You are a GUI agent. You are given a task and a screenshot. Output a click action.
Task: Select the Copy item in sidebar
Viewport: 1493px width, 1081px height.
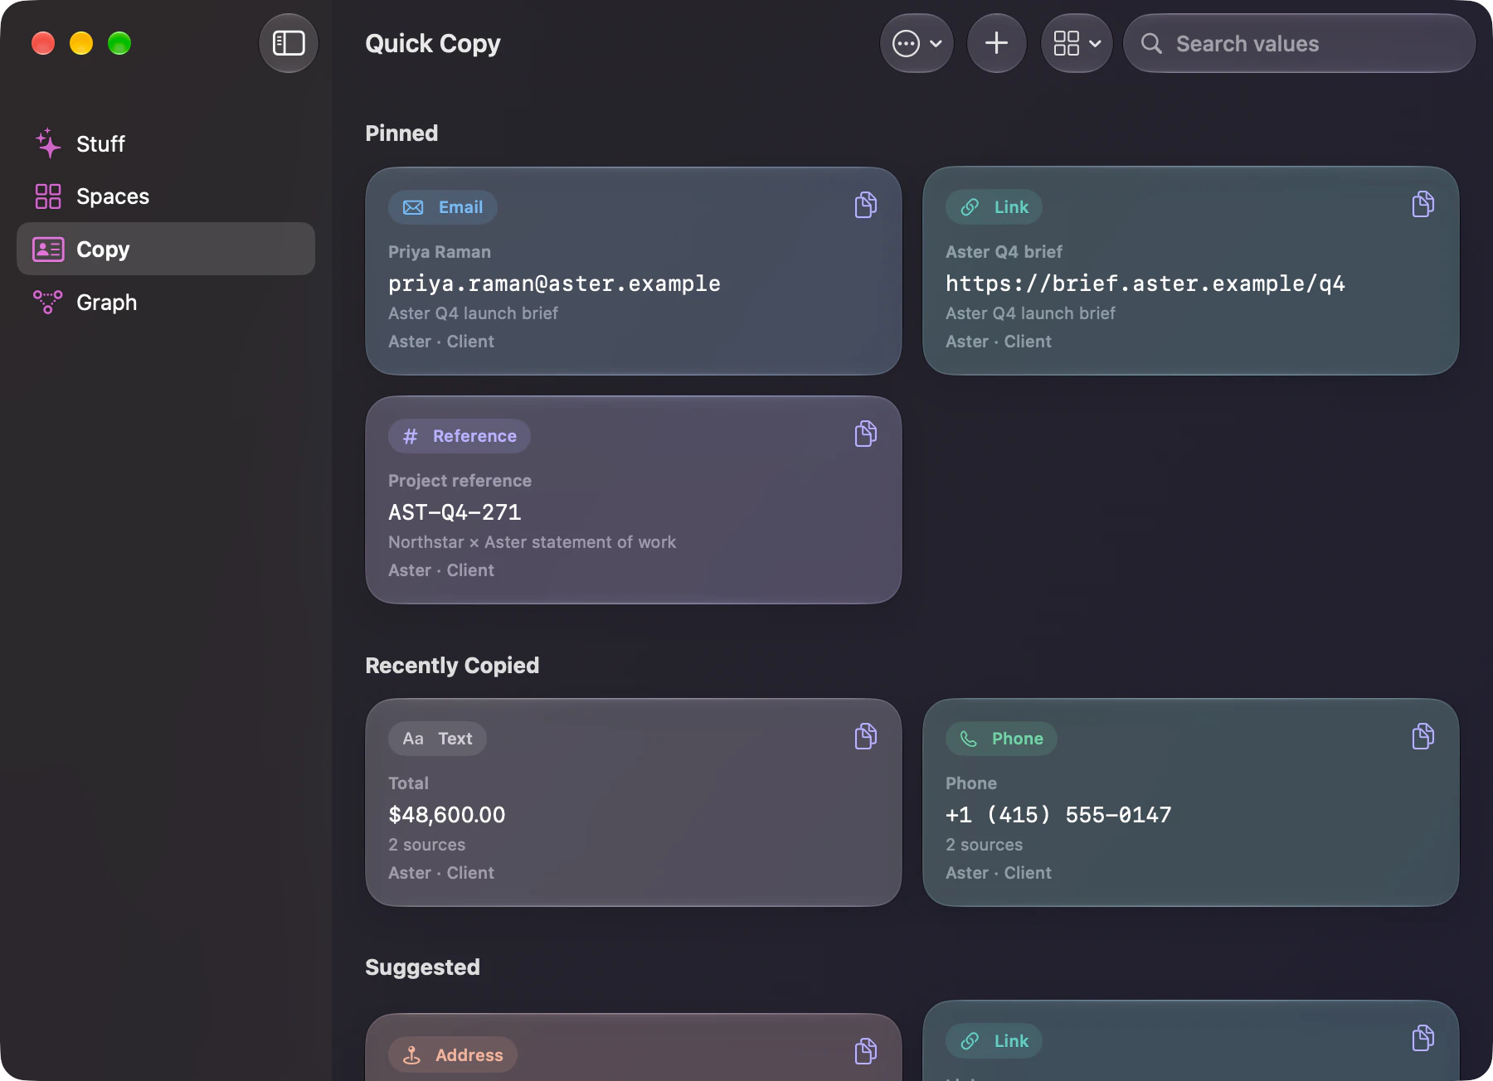click(x=166, y=249)
